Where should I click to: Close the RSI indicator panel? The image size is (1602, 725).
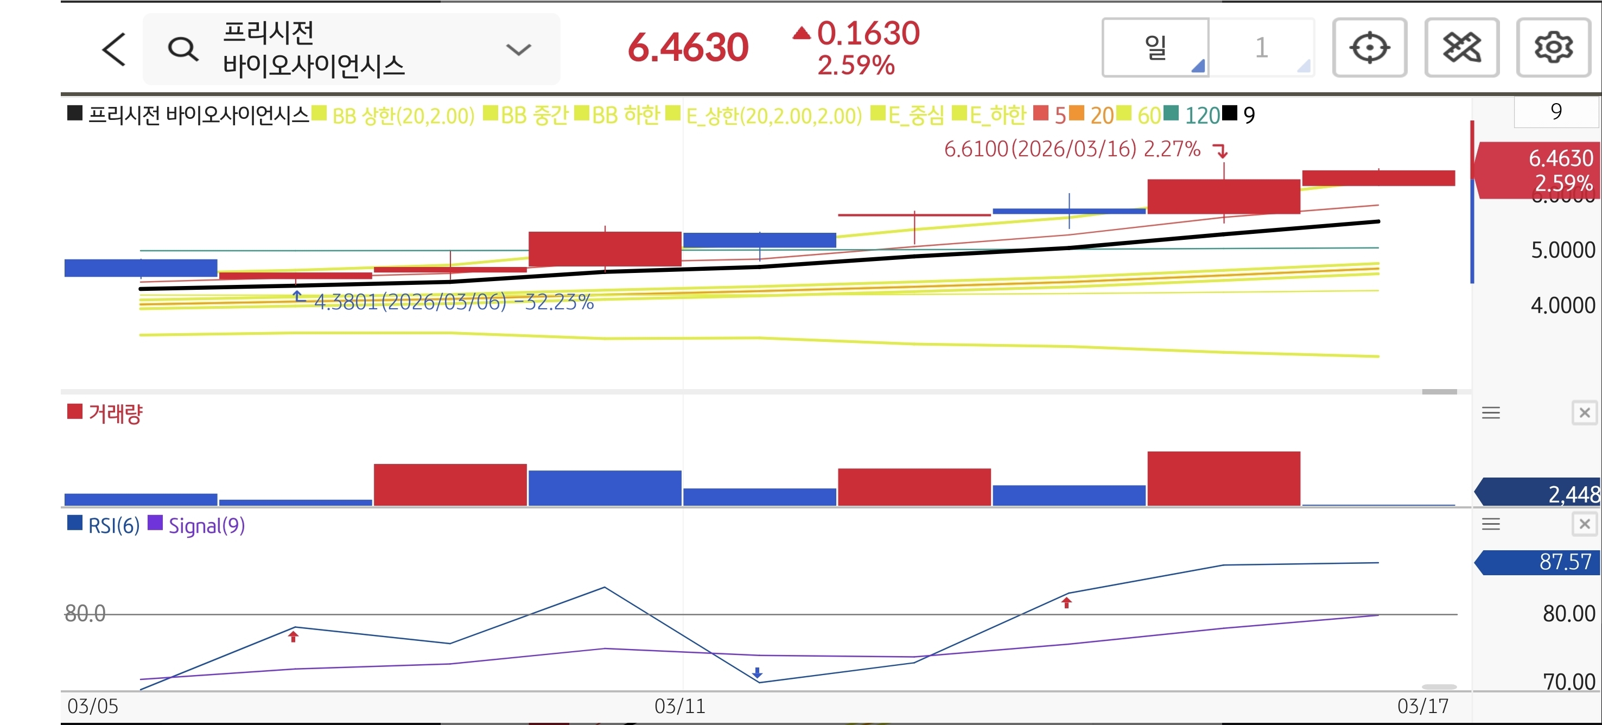click(1584, 524)
